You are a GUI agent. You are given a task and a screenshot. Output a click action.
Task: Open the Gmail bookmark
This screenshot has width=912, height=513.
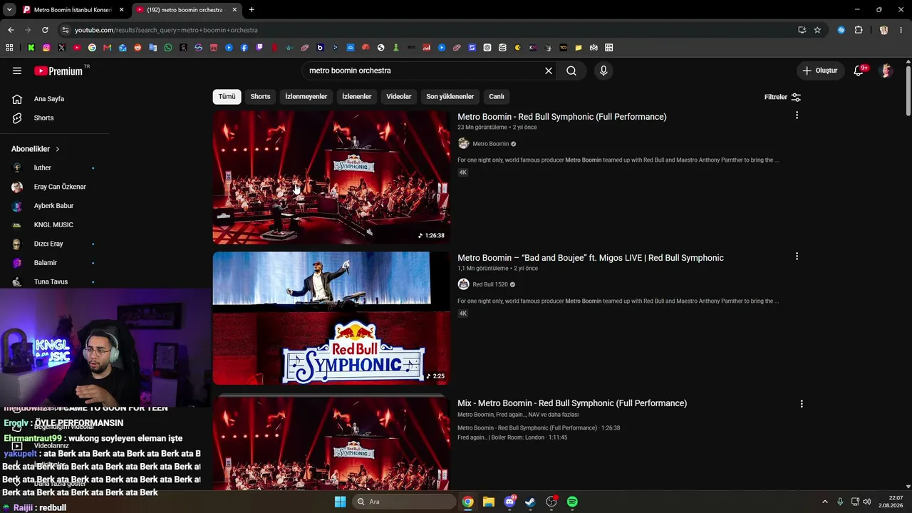(107, 48)
